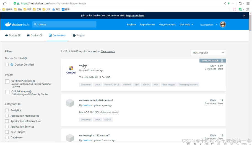Click the Verified Publisher info icon

[34, 81]
